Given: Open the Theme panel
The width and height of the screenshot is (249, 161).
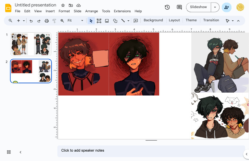Looking at the screenshot, I should point(191,20).
